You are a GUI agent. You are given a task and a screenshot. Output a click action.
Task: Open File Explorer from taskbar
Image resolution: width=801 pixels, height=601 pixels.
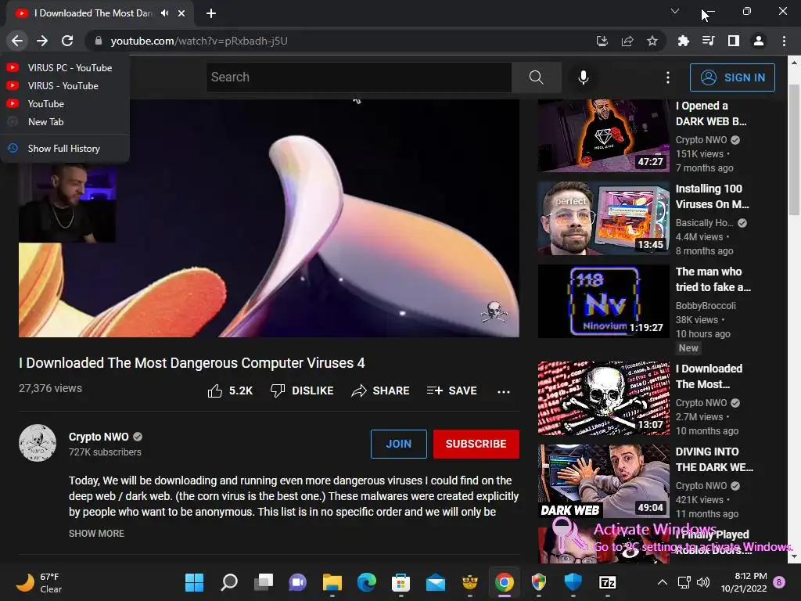coord(332,582)
